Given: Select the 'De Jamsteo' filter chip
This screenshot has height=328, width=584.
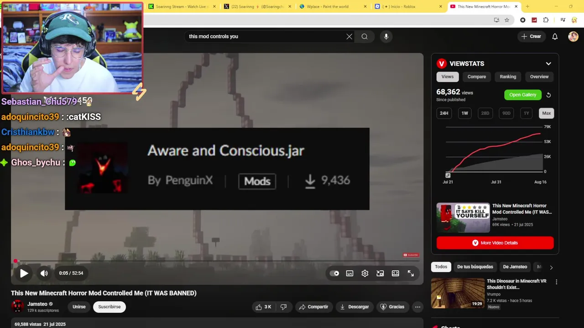Looking at the screenshot, I should click(x=515, y=267).
